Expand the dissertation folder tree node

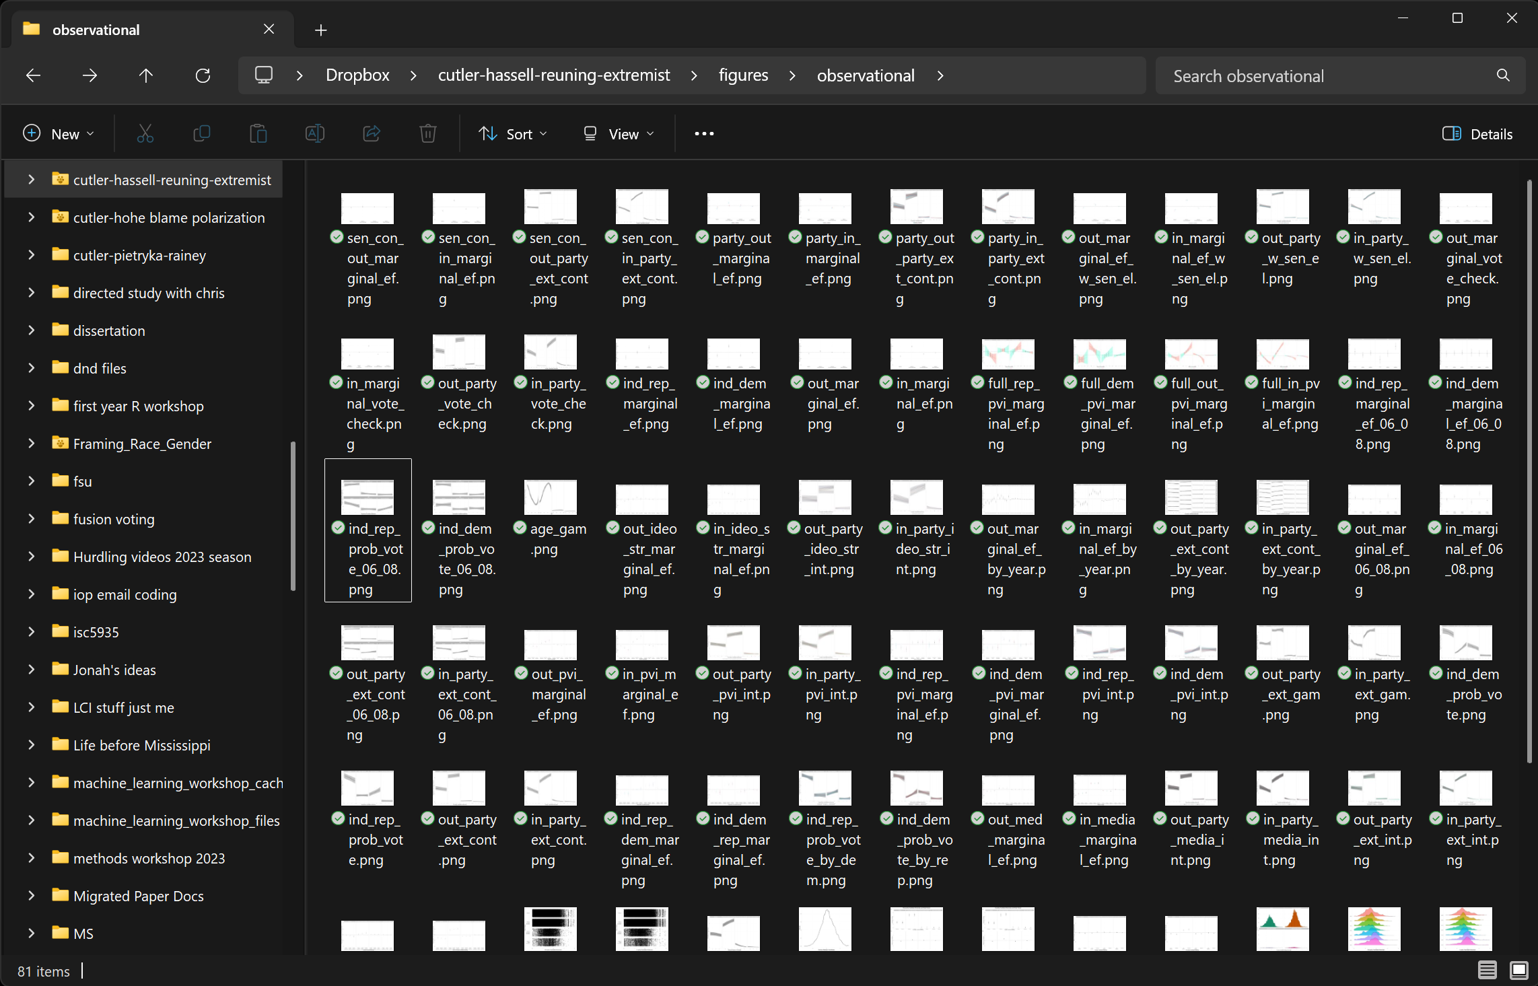tap(31, 330)
